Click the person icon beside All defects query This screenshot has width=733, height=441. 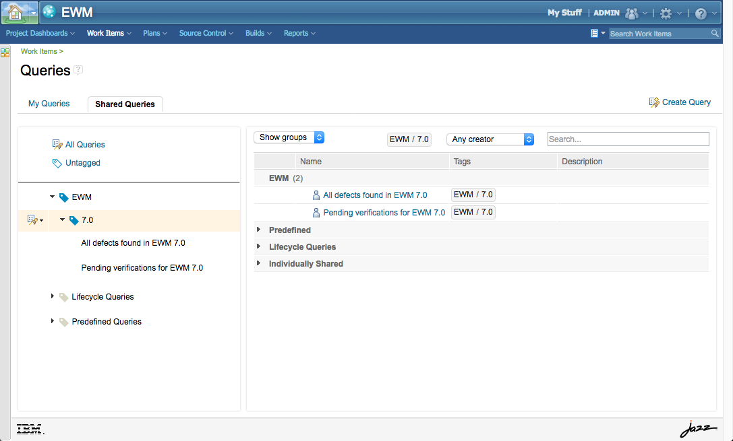tap(316, 195)
